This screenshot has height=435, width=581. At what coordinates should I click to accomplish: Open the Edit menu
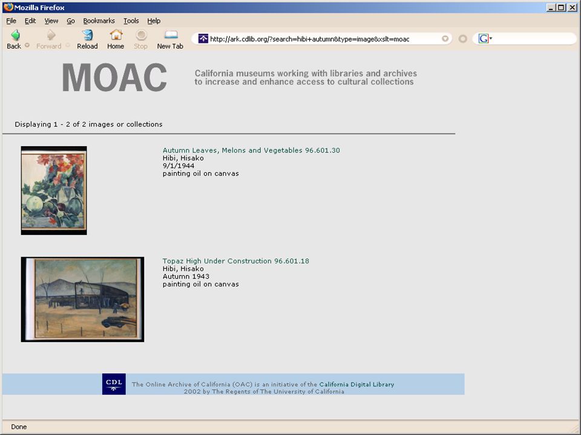coord(30,21)
